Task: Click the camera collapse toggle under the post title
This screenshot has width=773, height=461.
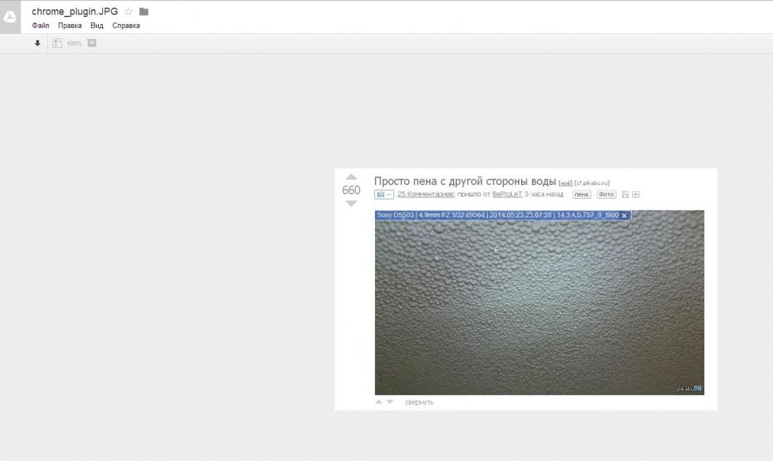Action: [383, 194]
